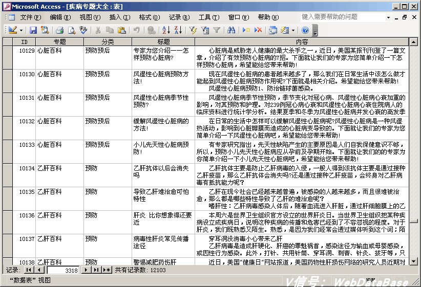Open the 格式 menu
Screen dimensions: 421x287
tap(149, 17)
